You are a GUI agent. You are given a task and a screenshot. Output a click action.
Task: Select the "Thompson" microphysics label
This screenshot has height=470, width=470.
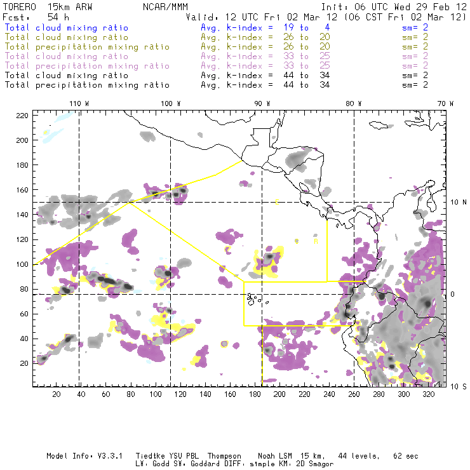pyautogui.click(x=224, y=457)
